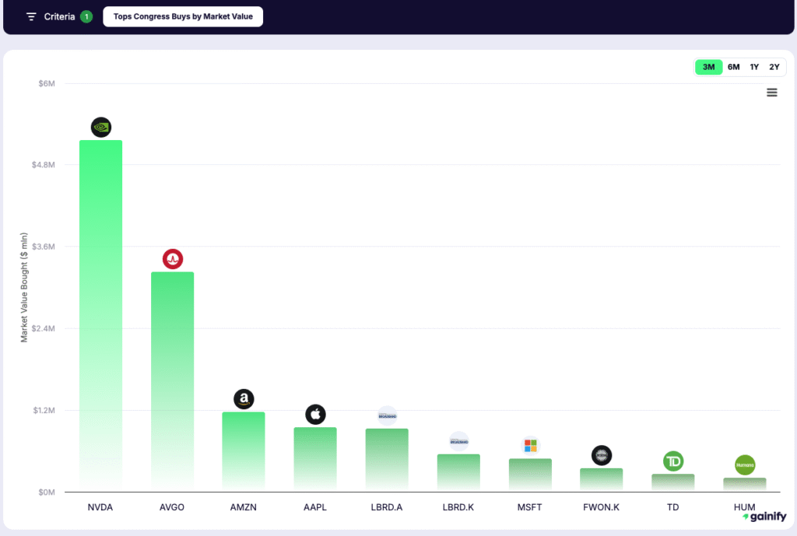Click the LBRD.A bar in the chart
This screenshot has height=536, width=797.
tap(387, 461)
